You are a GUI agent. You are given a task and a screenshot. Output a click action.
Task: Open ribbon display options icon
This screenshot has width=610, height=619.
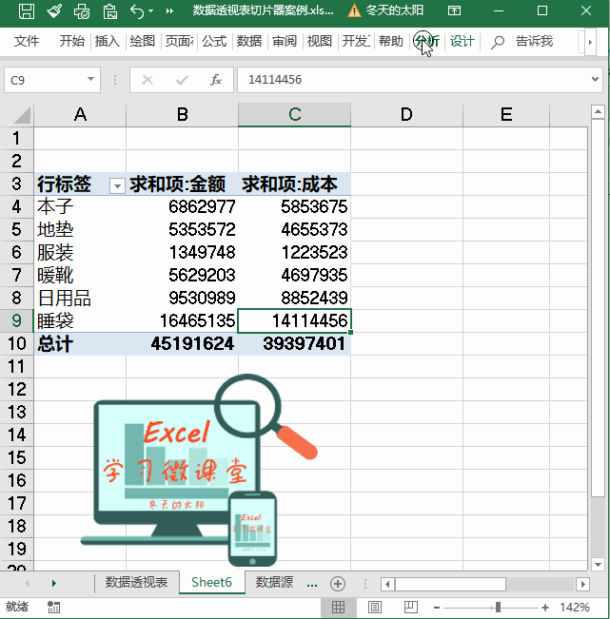(454, 10)
